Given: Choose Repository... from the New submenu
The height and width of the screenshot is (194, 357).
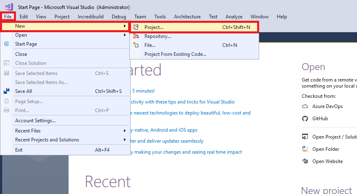Looking at the screenshot, I should pyautogui.click(x=194, y=36).
